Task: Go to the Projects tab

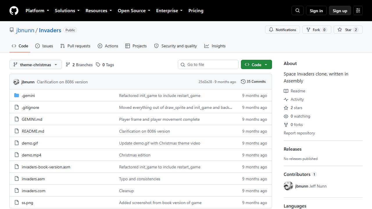Action: coord(136,46)
